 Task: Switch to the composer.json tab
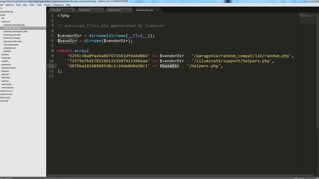pos(118,10)
